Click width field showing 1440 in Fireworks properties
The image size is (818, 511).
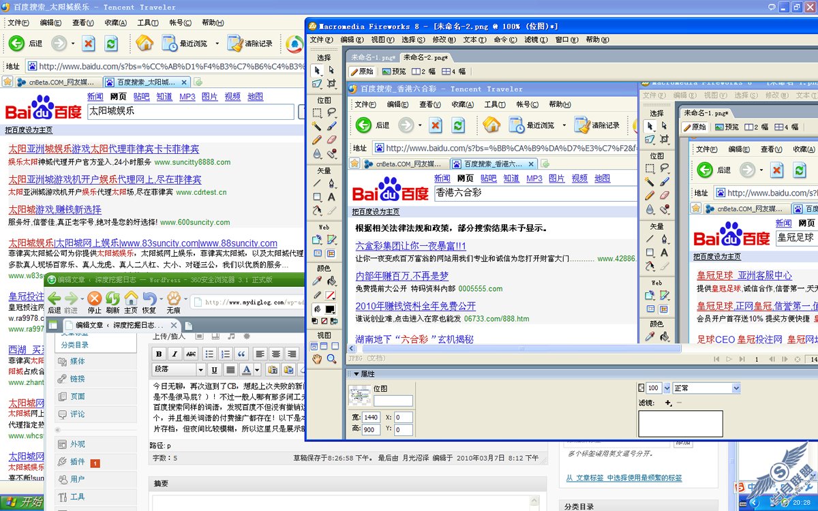point(370,417)
